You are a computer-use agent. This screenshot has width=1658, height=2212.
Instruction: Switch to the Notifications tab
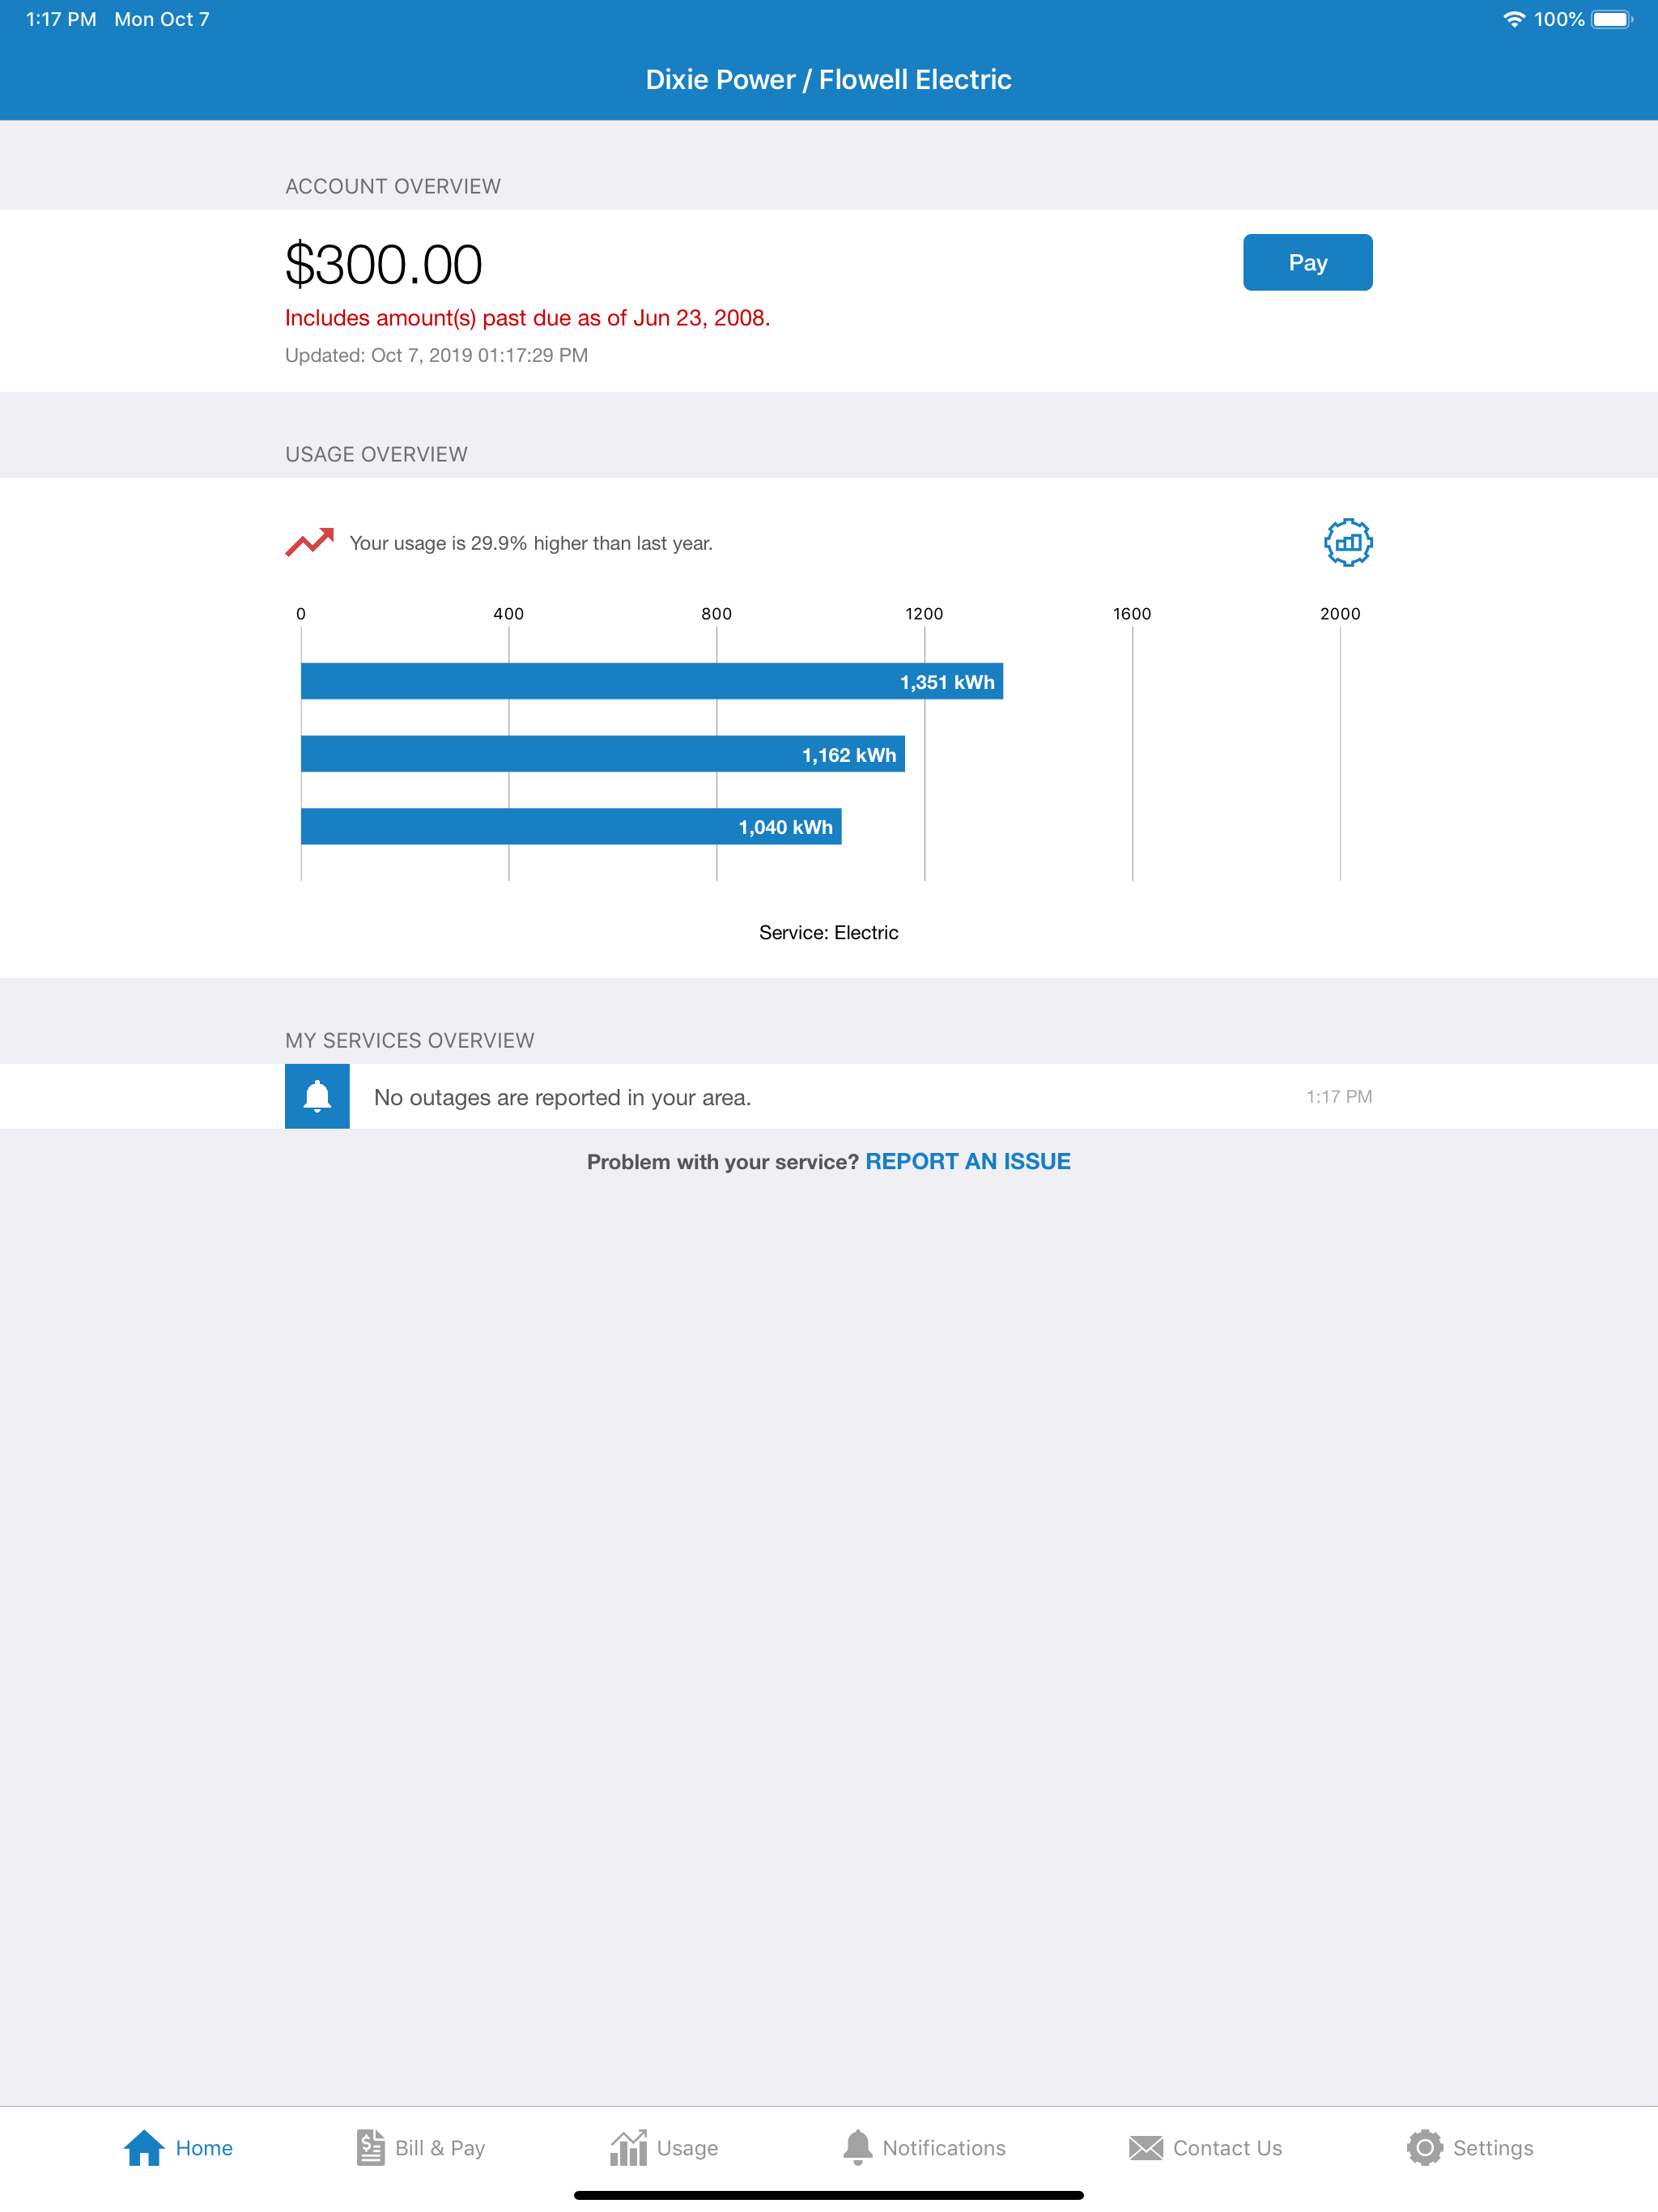click(943, 2147)
